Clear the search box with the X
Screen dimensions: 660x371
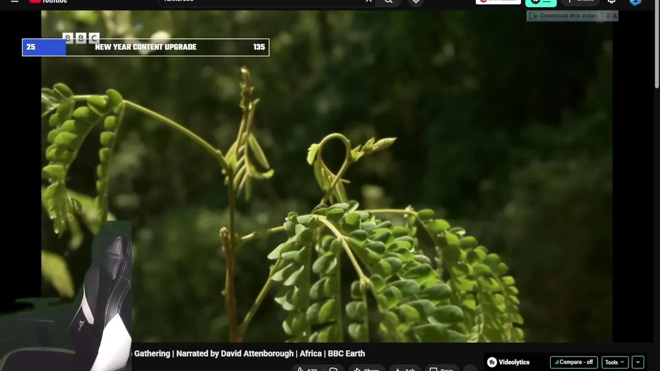(x=369, y=2)
